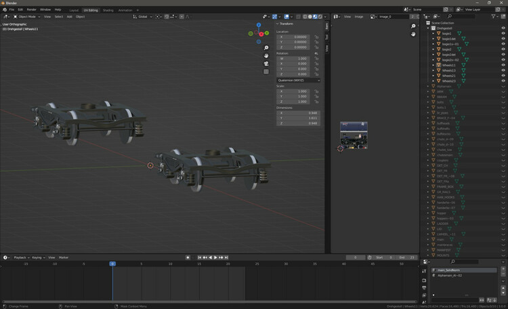Viewport: 508px width, 309px height.
Task: Click the timeline horizontal scrollbar
Action: [x=209, y=302]
